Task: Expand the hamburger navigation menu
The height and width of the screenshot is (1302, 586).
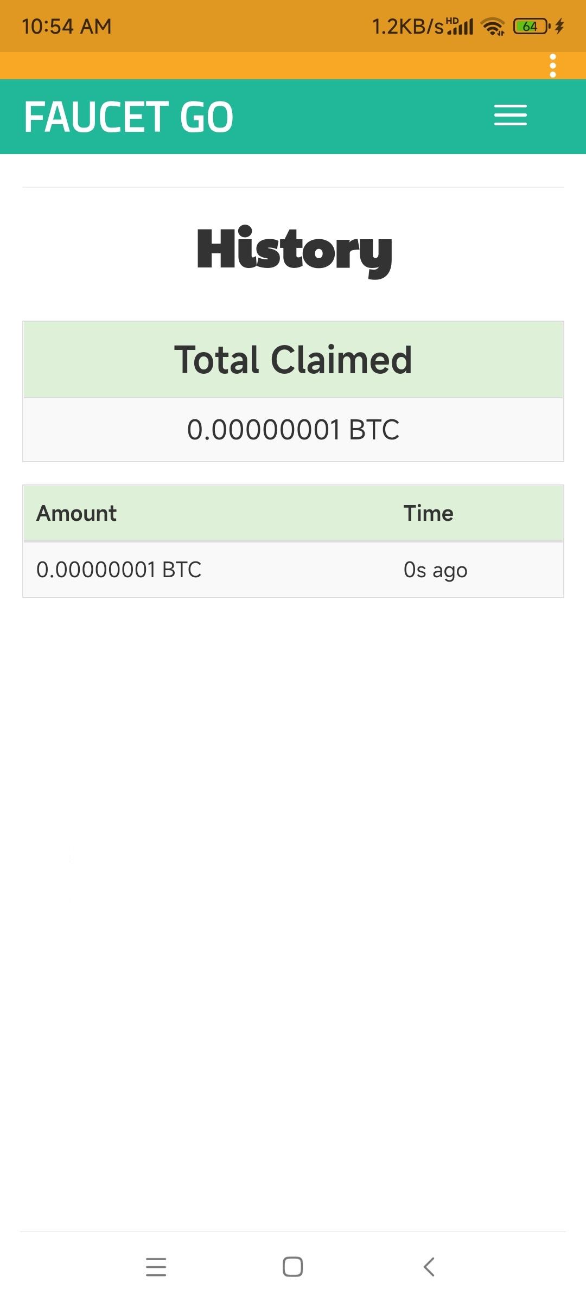Action: point(510,115)
